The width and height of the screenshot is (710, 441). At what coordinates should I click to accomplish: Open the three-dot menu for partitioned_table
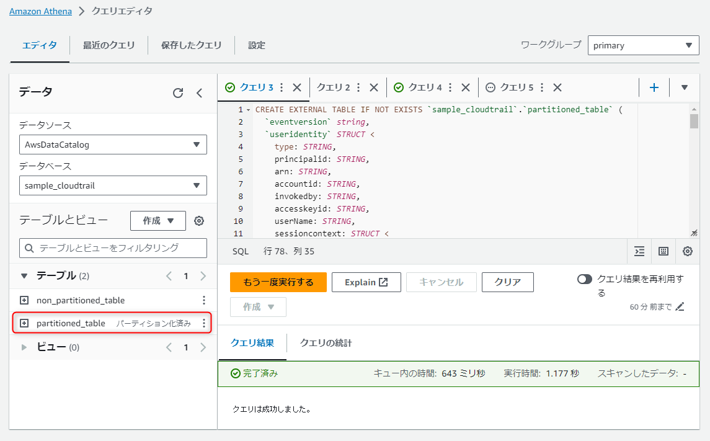pyautogui.click(x=204, y=323)
